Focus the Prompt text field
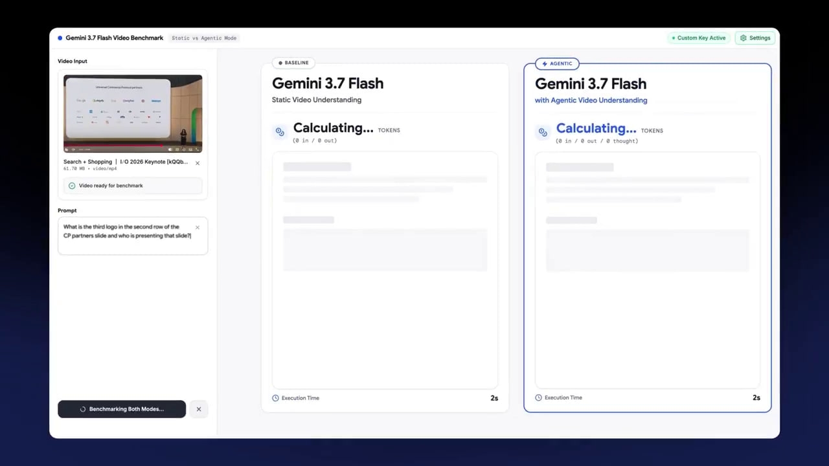This screenshot has height=466, width=829. click(133, 236)
